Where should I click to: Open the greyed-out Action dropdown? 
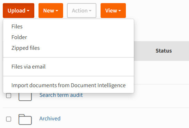click(81, 11)
